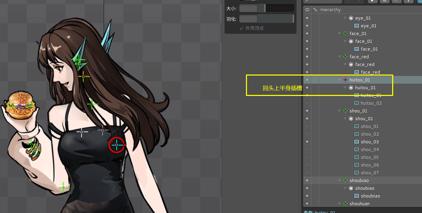Screen dimensions: 422x213
Task: Toggle visibility dot for shou_03 attachment
Action: click(307, 142)
